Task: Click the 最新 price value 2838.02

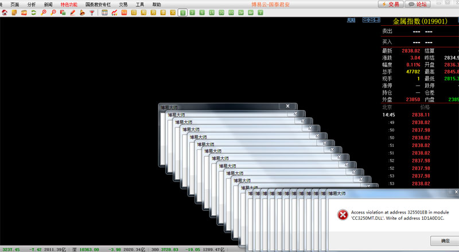Action: pos(411,51)
